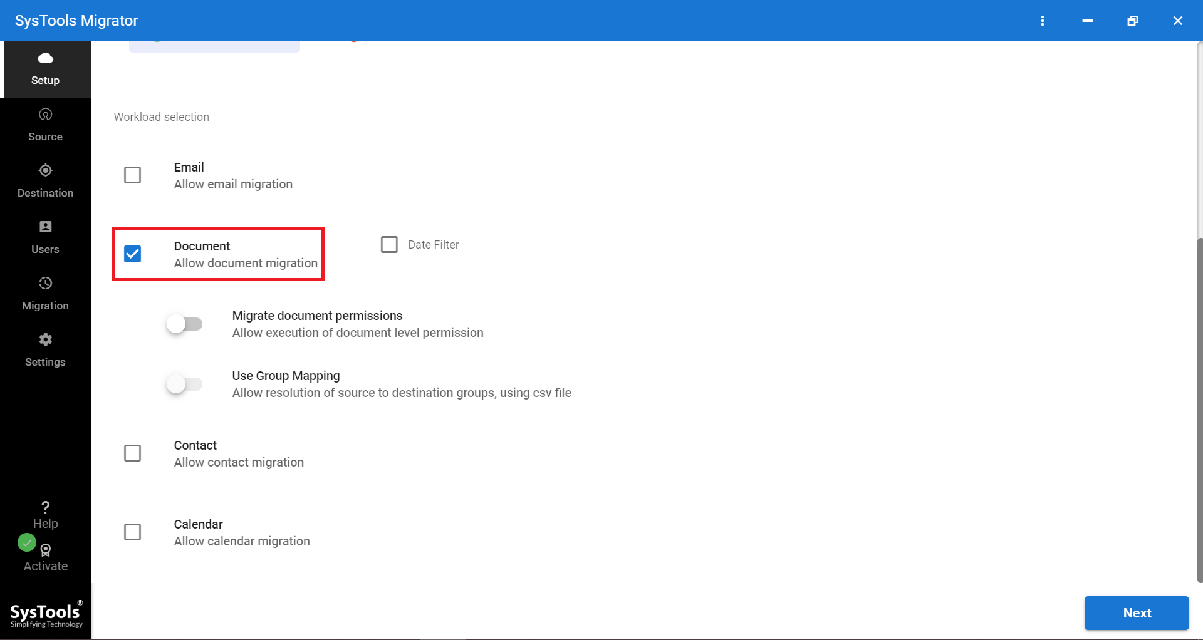Click the Help question mark icon

[45, 507]
